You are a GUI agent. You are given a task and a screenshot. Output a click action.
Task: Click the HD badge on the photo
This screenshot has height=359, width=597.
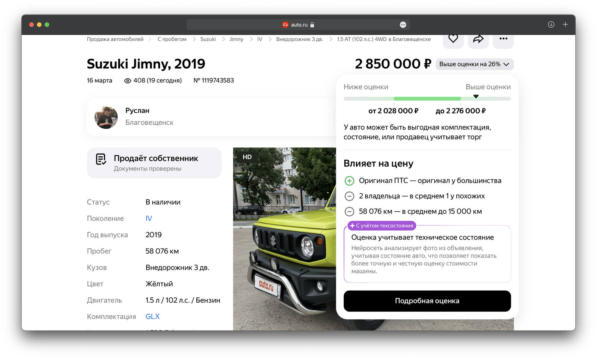(x=247, y=157)
